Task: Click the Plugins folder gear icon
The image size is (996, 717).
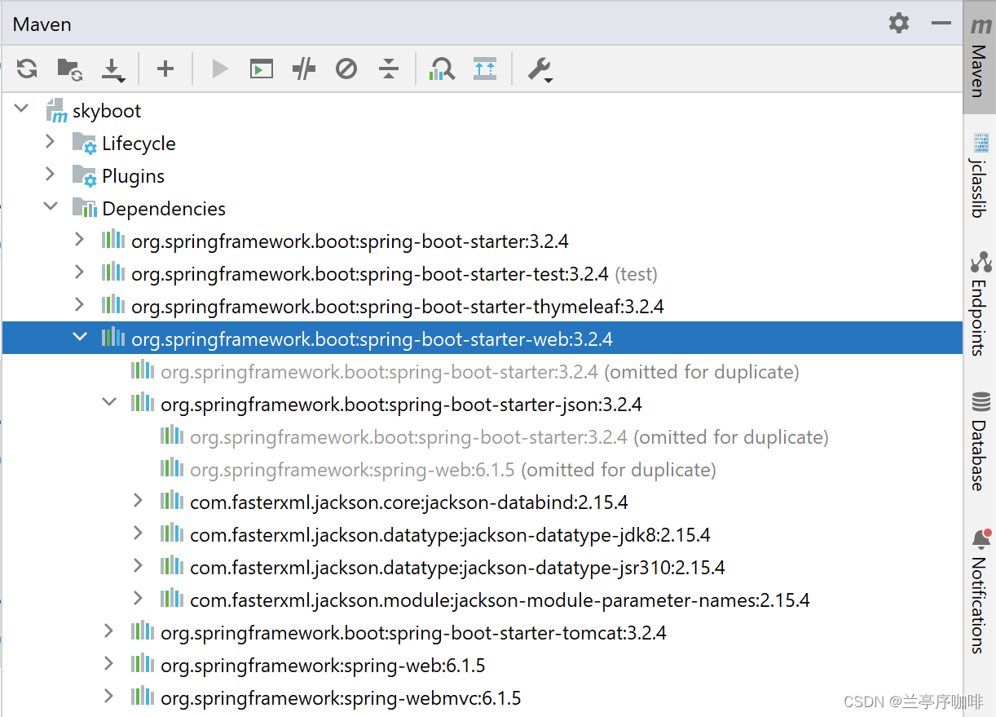Action: [x=85, y=176]
